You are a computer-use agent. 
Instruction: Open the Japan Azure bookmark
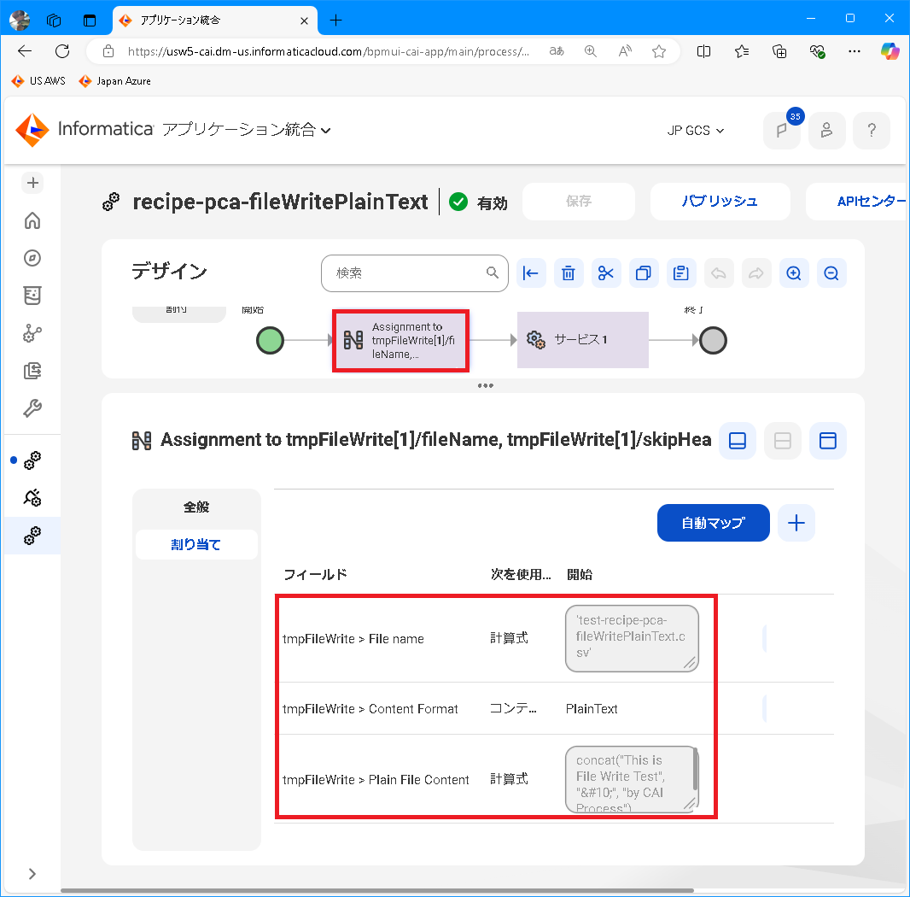(115, 81)
